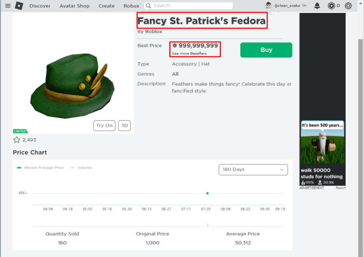The image size is (364, 257).
Task: Toggle Try On for the fedora
Action: pos(104,126)
